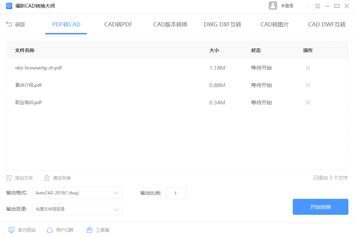This screenshot has height=237, width=355.
Task: Remove 职业培训.pdf from the list
Action: point(308,102)
